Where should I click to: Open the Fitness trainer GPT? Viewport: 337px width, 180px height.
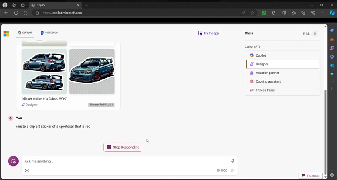283,90
